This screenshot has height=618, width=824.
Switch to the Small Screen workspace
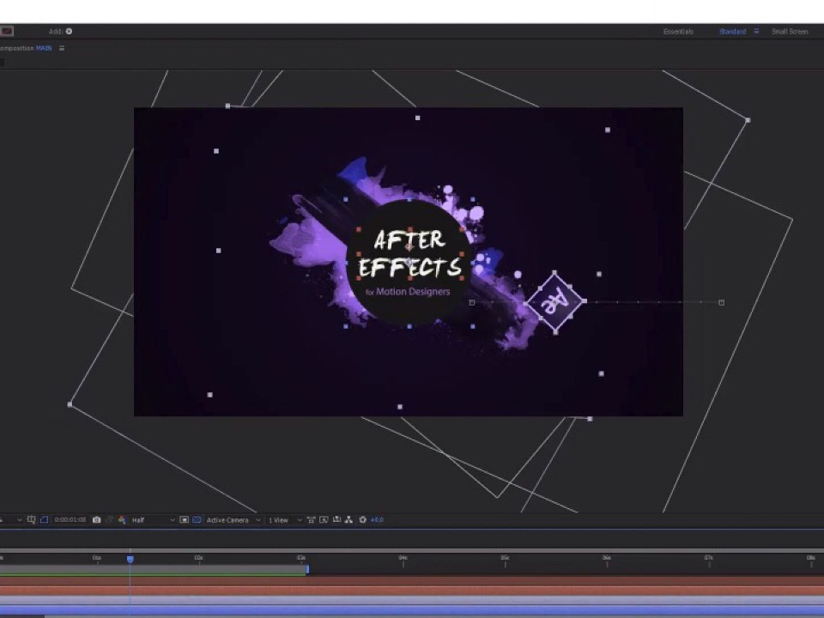click(790, 32)
